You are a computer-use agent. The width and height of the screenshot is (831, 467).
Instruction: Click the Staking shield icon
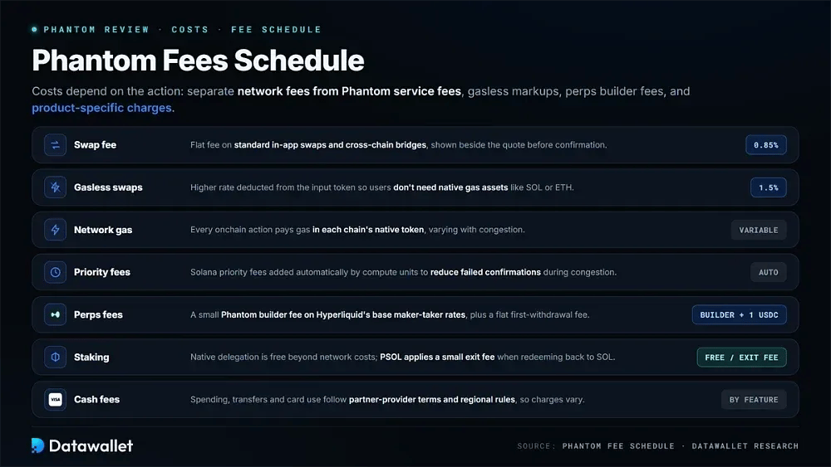(55, 357)
